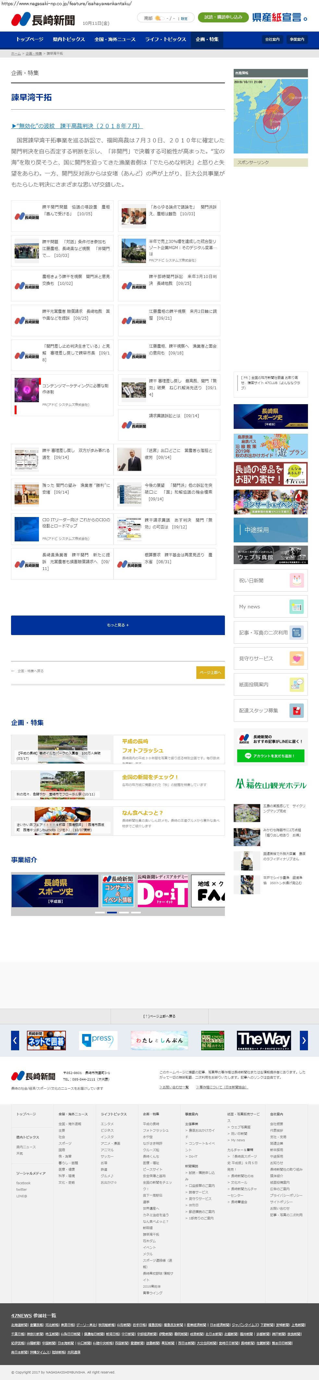Click the 長崎新聞 logo in the footer

(x=33, y=1076)
